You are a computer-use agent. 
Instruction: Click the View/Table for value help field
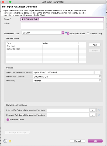(64, 73)
